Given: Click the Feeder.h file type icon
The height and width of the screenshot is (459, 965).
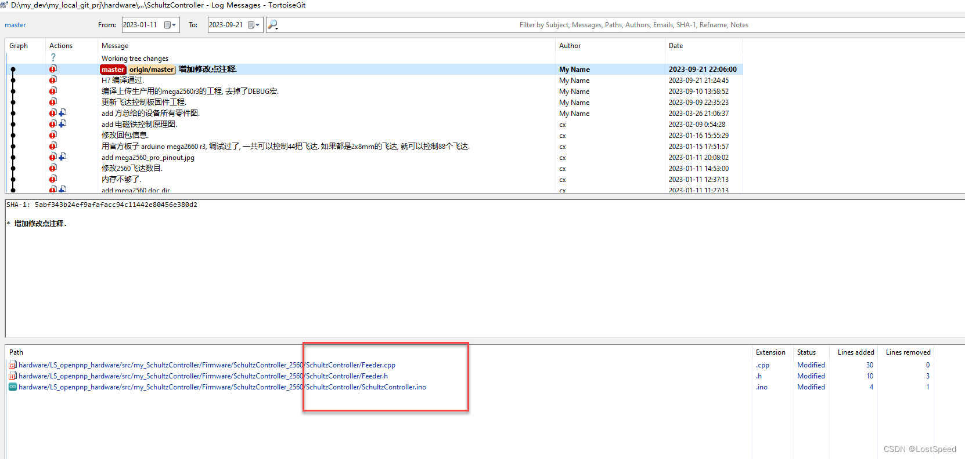Looking at the screenshot, I should pyautogui.click(x=13, y=376).
